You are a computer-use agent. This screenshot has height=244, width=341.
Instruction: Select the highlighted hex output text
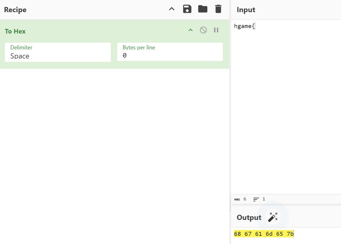click(x=264, y=234)
